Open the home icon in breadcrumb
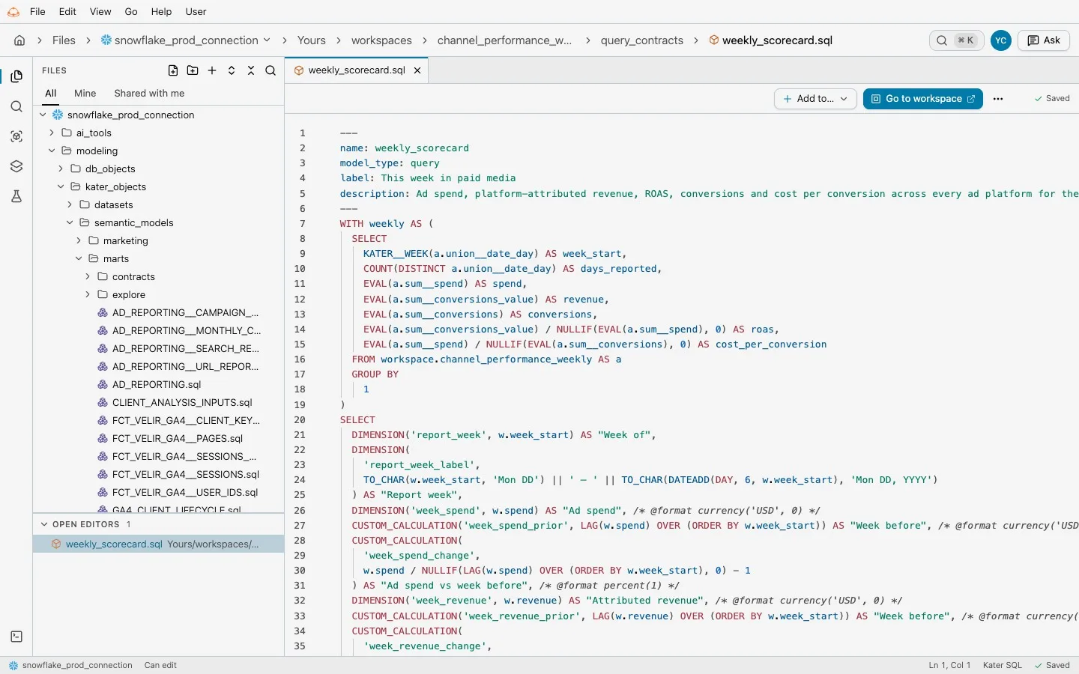The width and height of the screenshot is (1079, 674). [x=19, y=40]
